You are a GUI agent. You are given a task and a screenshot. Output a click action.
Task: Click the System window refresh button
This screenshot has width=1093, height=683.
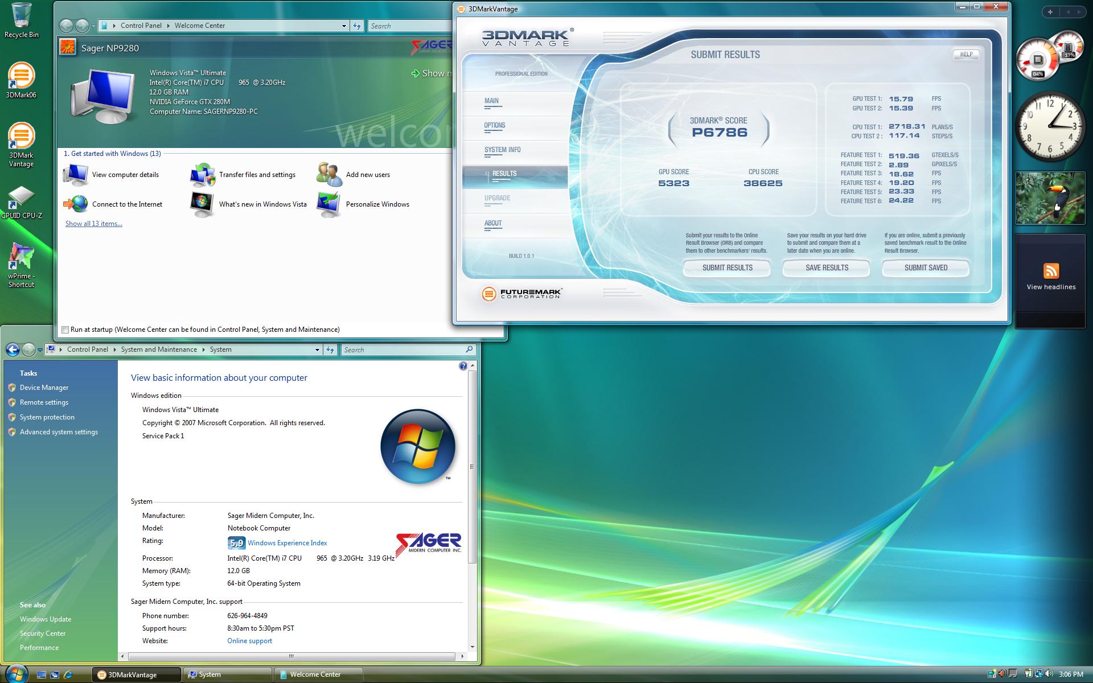point(330,349)
